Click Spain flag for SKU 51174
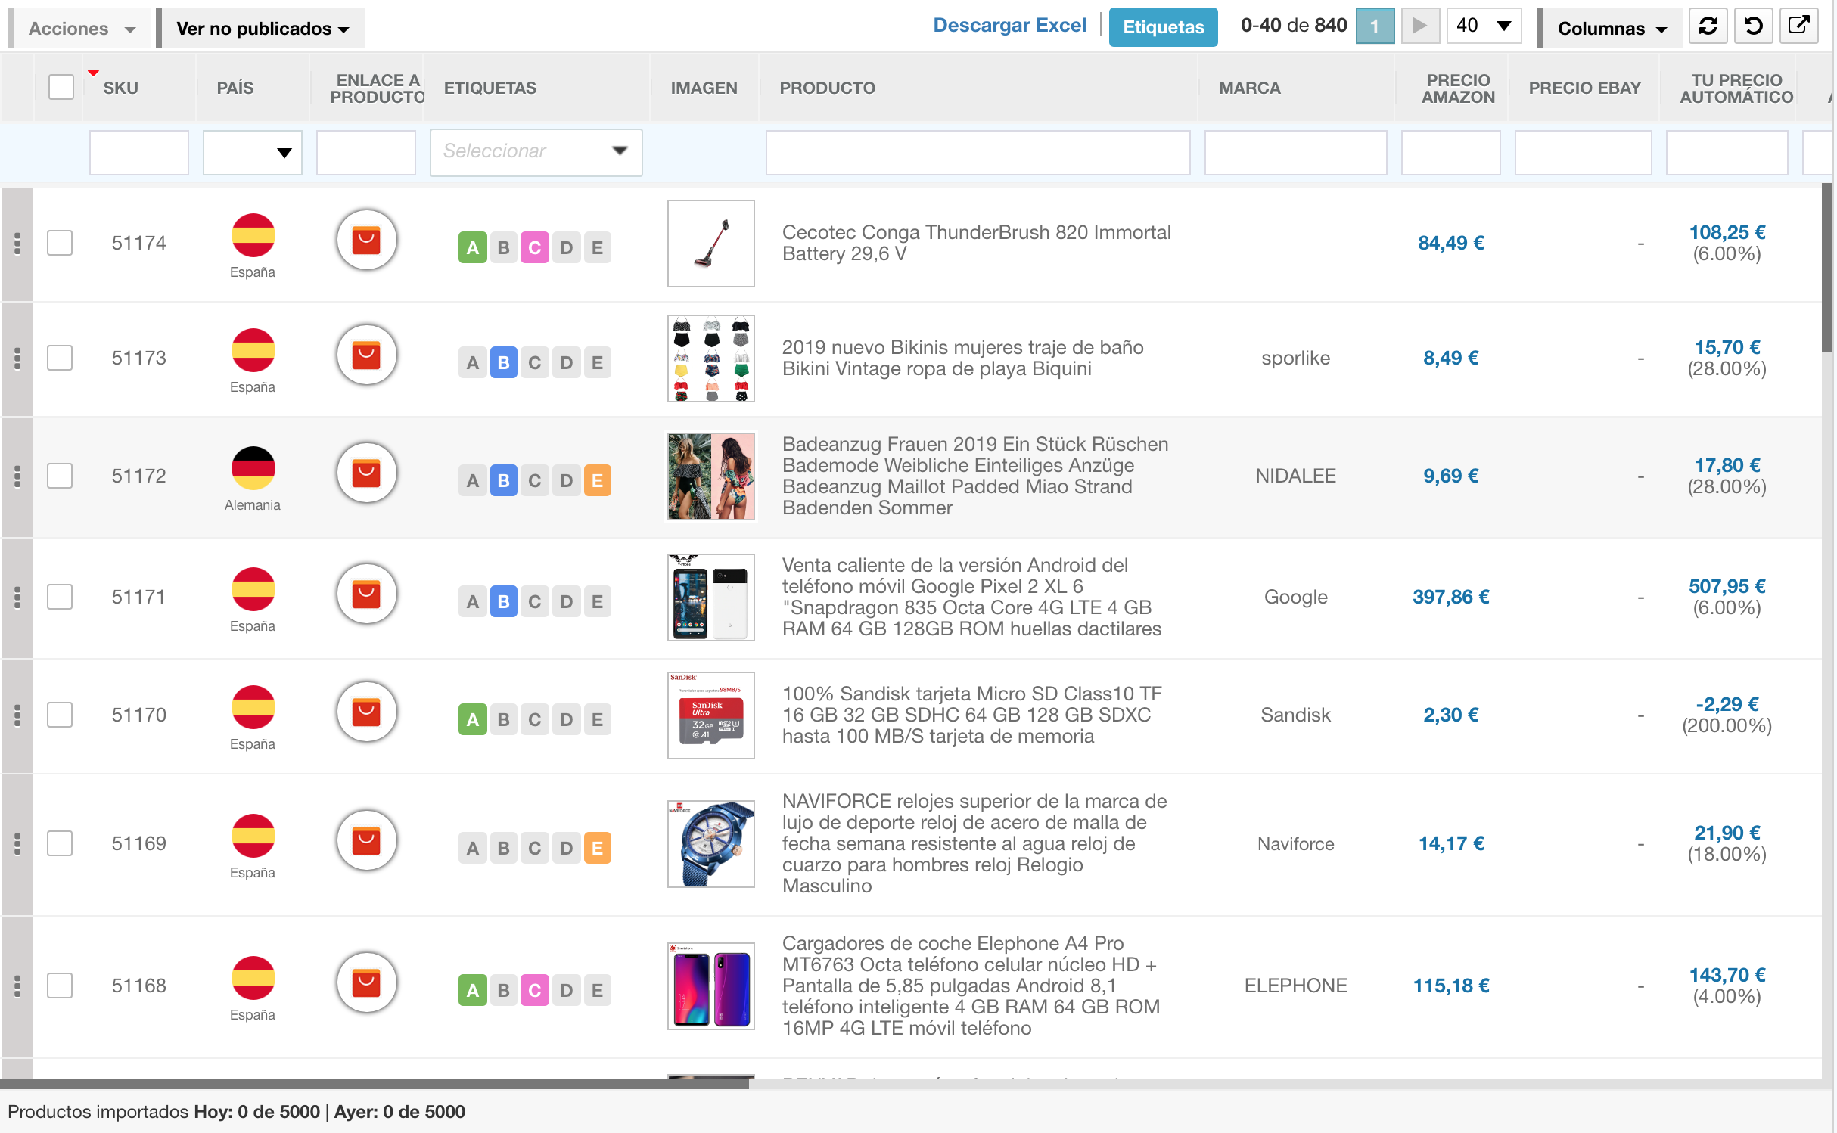1837x1133 pixels. (x=253, y=235)
